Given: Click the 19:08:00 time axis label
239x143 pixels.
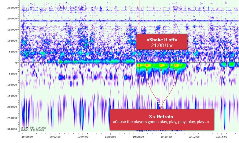Looking at the screenshot, I should [x=138, y=137].
